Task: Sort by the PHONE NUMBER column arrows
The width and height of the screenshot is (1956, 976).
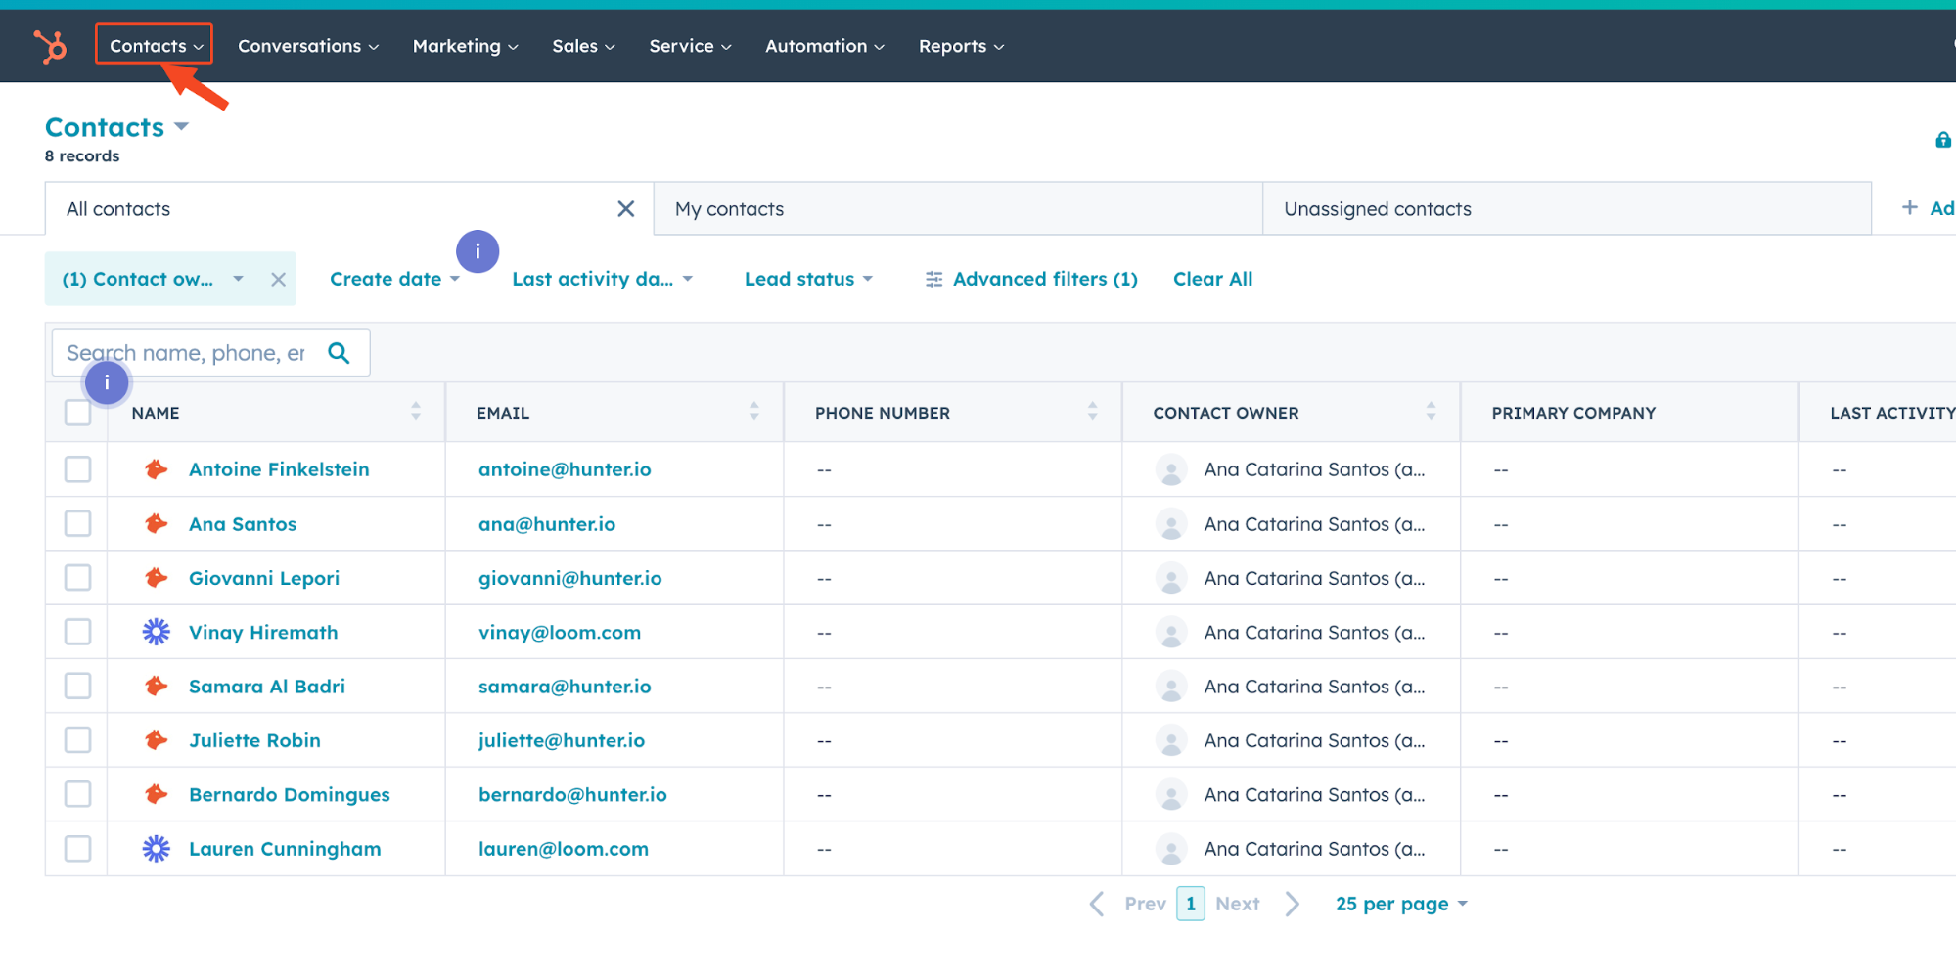Action: tap(1093, 412)
